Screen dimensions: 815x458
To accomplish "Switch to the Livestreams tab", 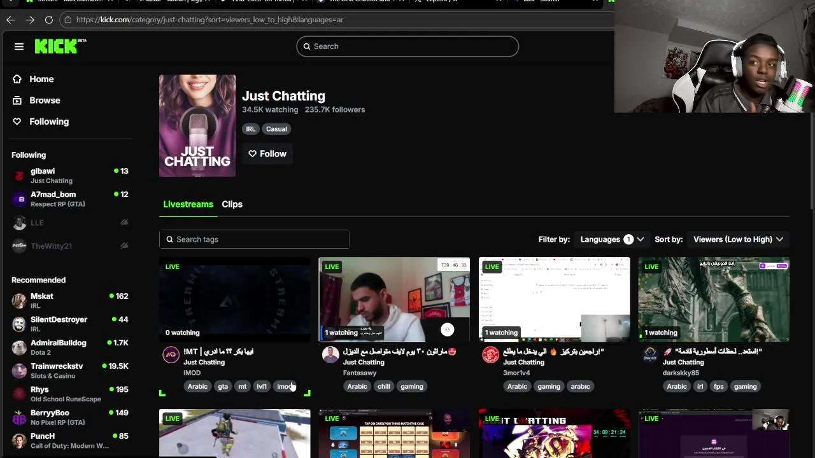I will [188, 204].
